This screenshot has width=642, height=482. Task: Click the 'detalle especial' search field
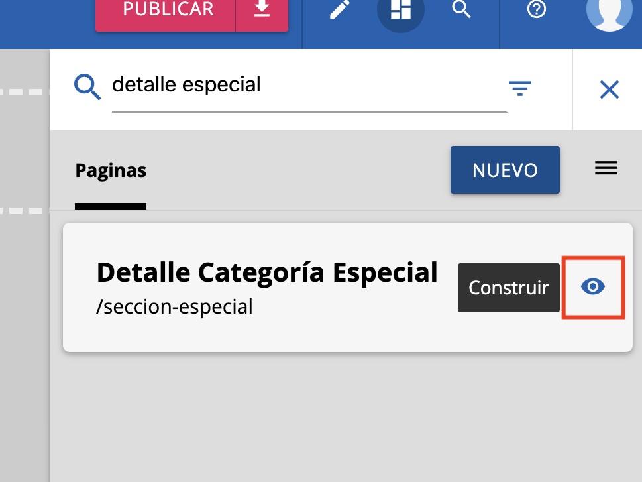305,86
